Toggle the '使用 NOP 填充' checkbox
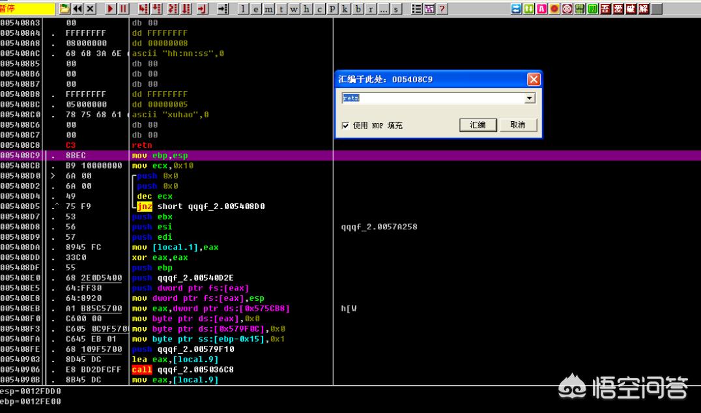701x413 pixels. 345,126
